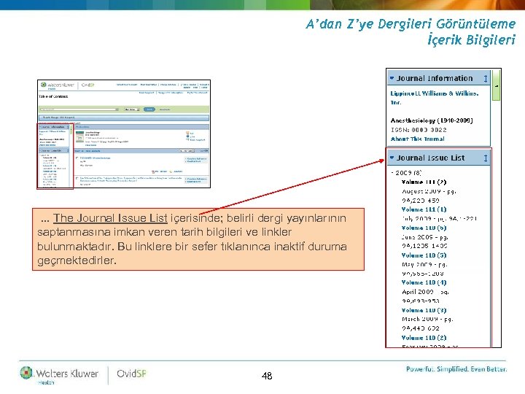Click the Wolters Kluwer Health footer logo
The image size is (525, 394).
pos(59,375)
